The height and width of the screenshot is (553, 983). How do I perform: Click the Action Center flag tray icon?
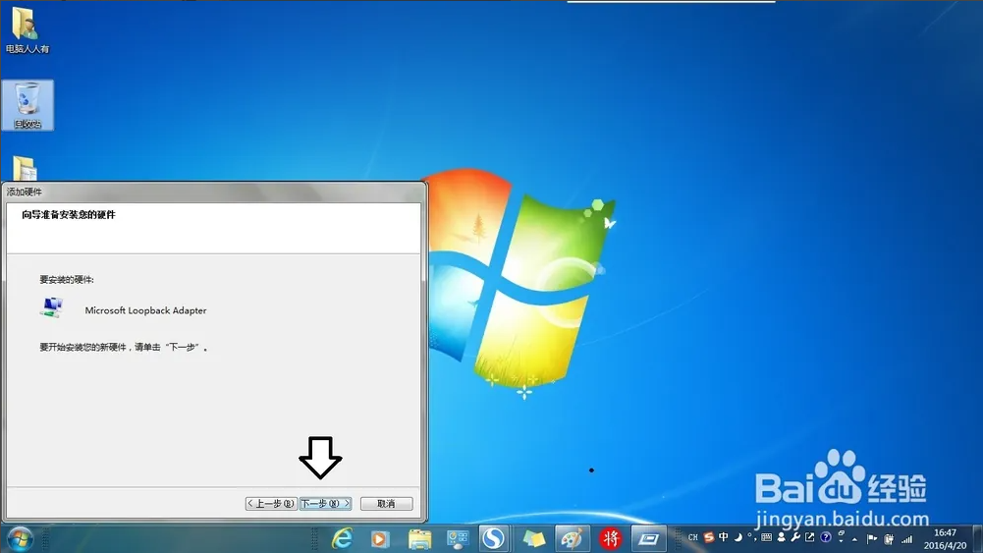[x=871, y=538]
